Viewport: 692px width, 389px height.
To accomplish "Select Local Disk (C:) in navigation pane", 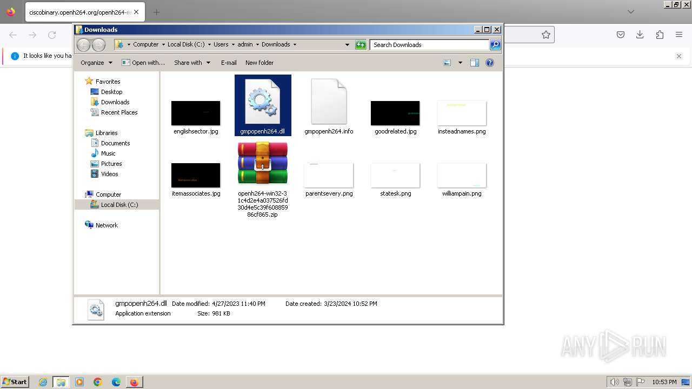I will [117, 205].
